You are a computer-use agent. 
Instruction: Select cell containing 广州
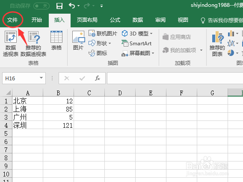click(x=27, y=117)
